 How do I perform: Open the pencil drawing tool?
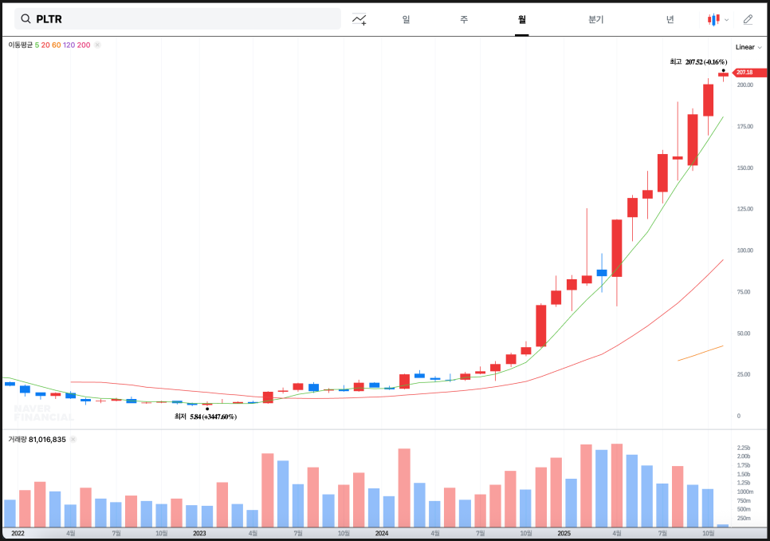748,19
